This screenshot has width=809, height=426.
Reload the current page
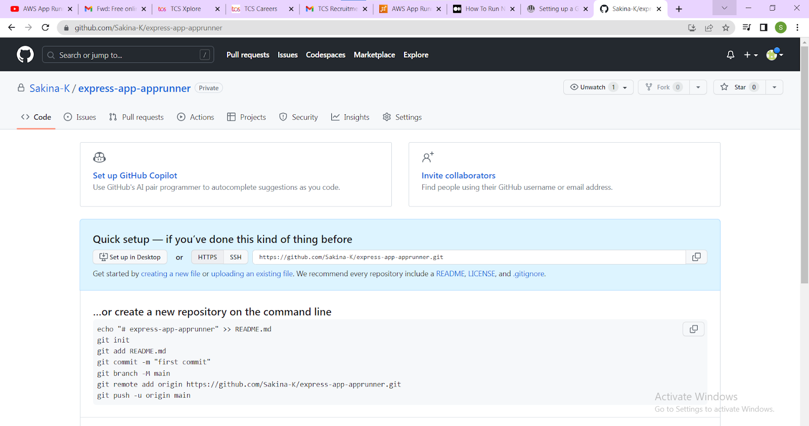[46, 28]
